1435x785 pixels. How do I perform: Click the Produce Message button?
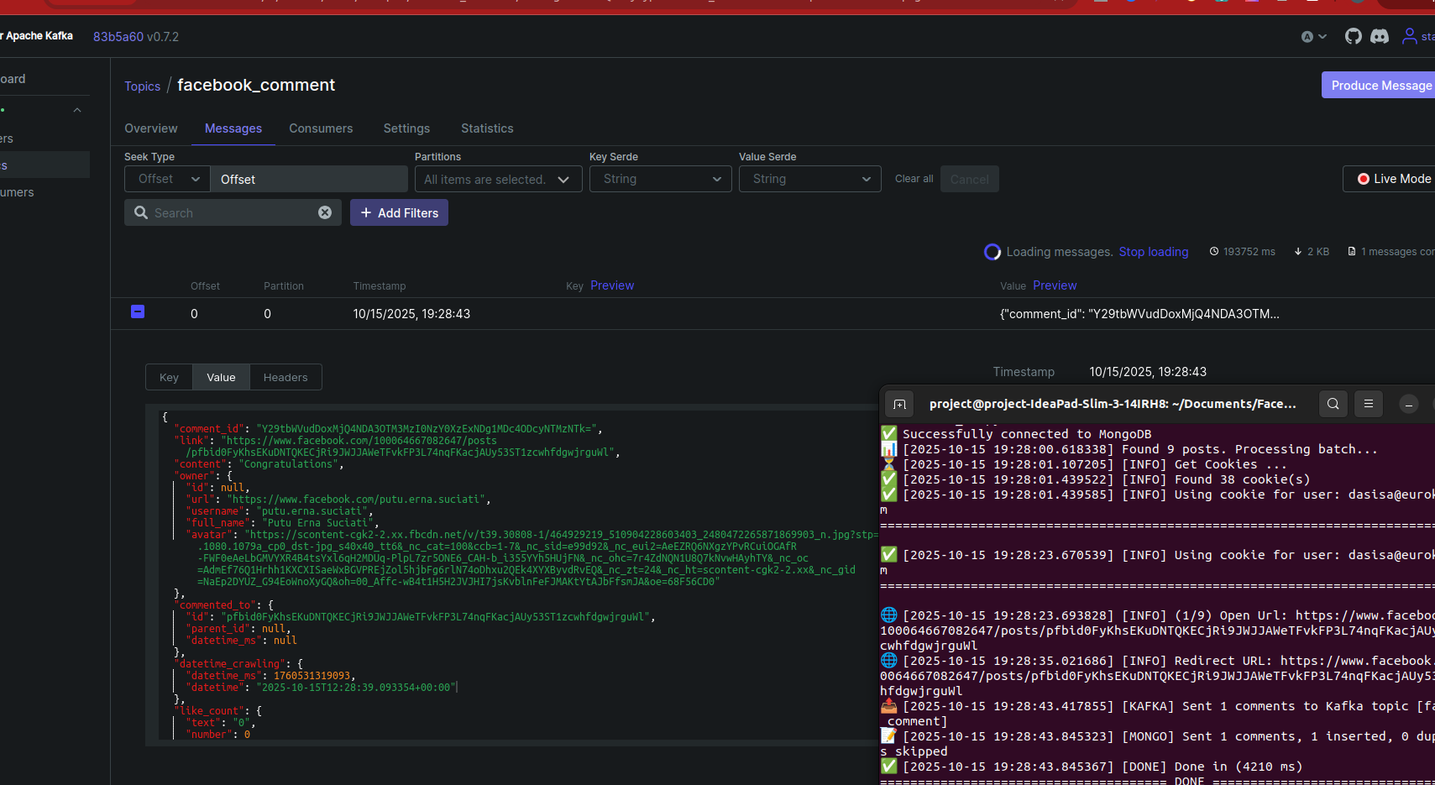(1380, 86)
